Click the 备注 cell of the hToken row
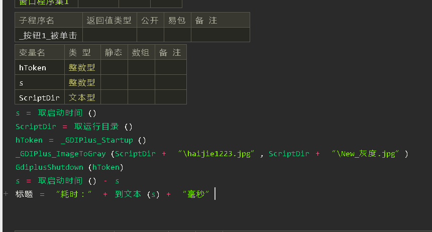This screenshot has height=232, width=432. coord(170,67)
